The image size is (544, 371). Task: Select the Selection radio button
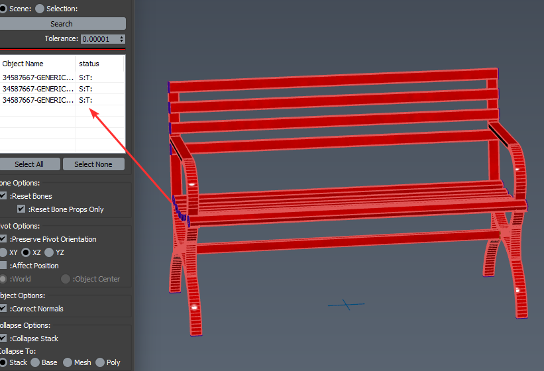(40, 9)
